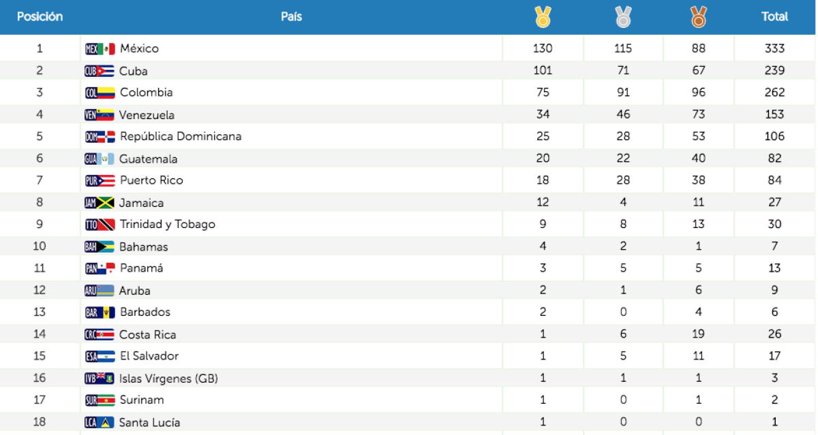Click the Jamaica flag icon

[99, 203]
